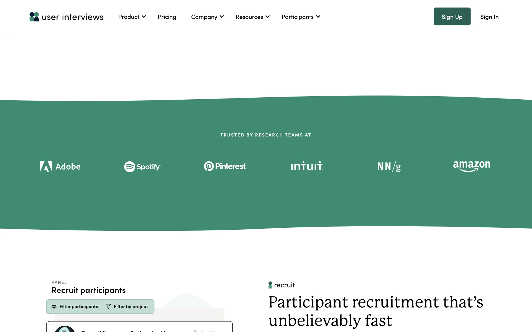Select the Filter participants button

[75, 307]
